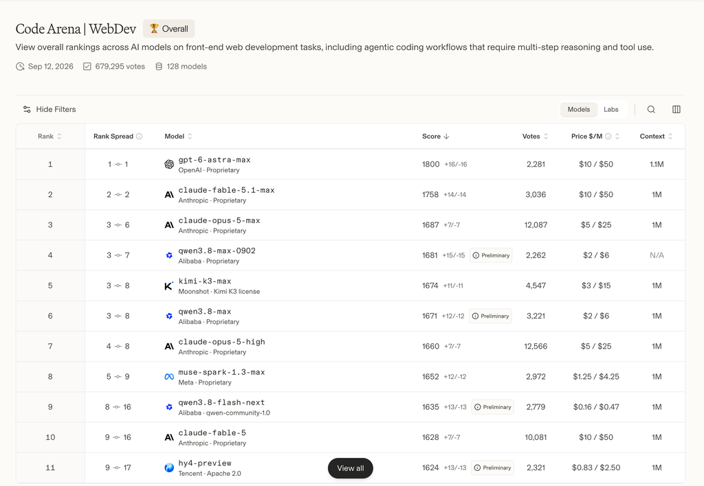Switch the view toggle to Labs

[610, 109]
